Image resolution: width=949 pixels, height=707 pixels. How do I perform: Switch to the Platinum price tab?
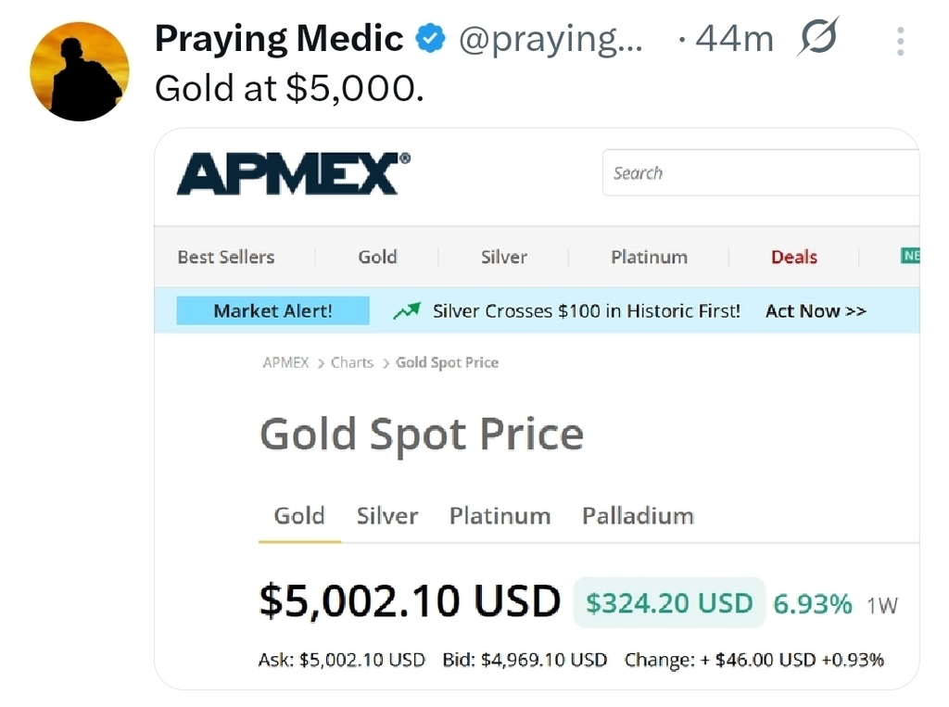[x=500, y=515]
